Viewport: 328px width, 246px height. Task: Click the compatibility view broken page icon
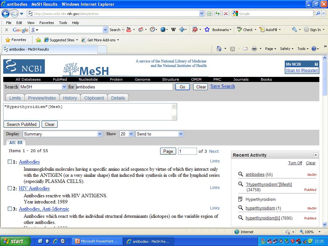[x=209, y=14]
